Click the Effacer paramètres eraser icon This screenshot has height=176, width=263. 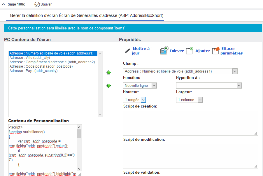[x=215, y=51]
